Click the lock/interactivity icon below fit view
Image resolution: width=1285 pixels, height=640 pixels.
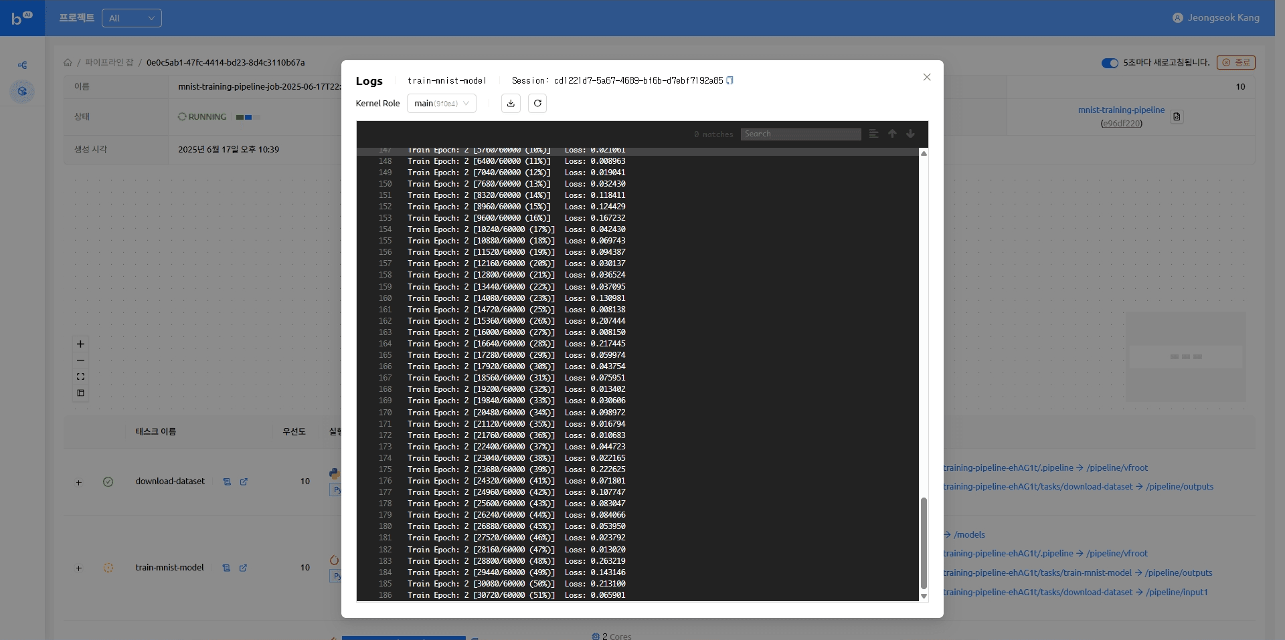click(80, 393)
